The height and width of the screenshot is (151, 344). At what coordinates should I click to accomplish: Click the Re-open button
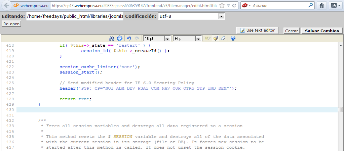[11, 24]
